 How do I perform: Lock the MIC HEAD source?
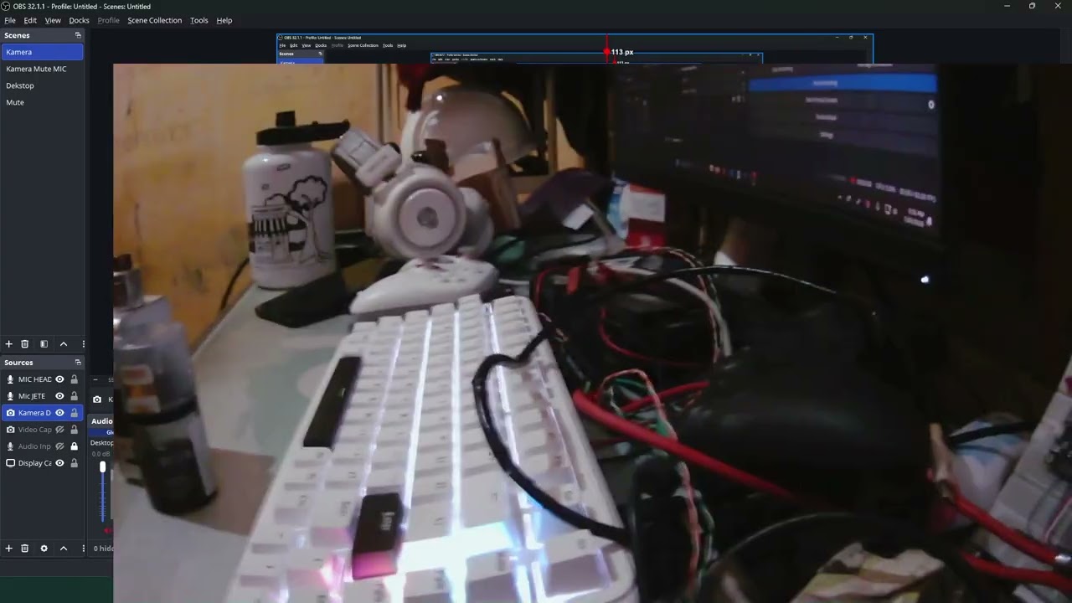tap(74, 379)
